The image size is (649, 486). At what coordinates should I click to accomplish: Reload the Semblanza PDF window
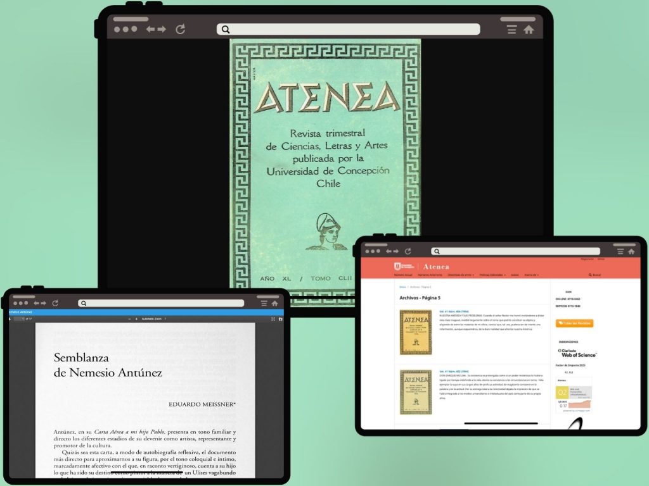[55, 303]
